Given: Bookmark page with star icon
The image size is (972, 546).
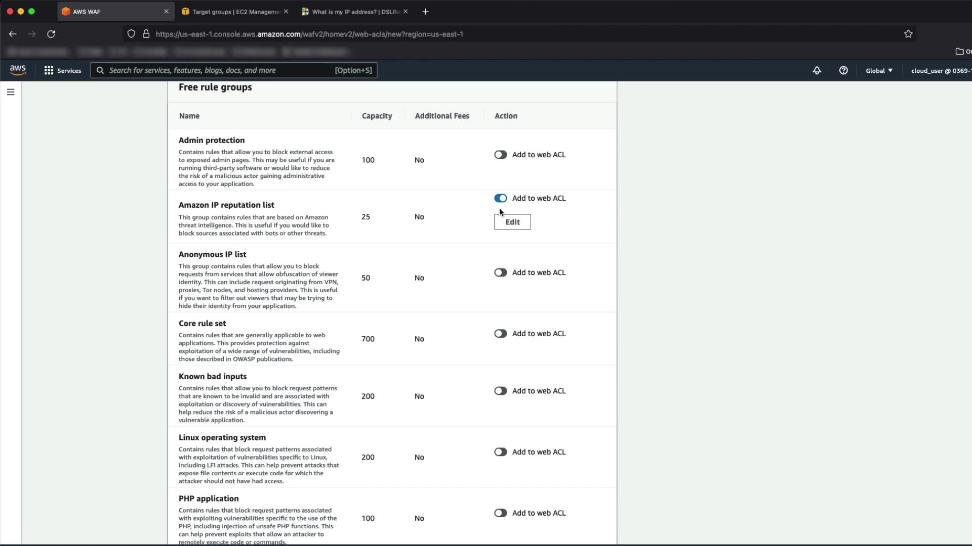Looking at the screenshot, I should click(908, 34).
